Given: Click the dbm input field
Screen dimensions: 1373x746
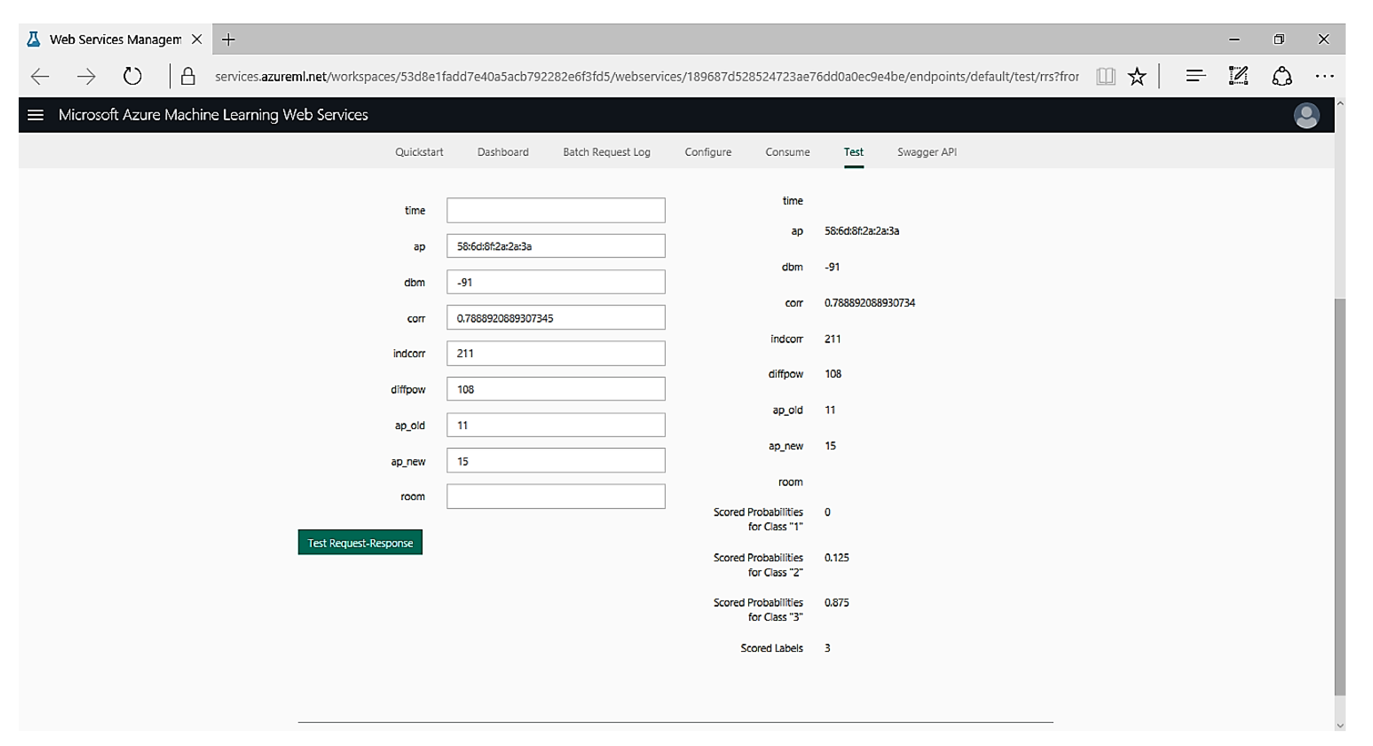Looking at the screenshot, I should pos(556,282).
